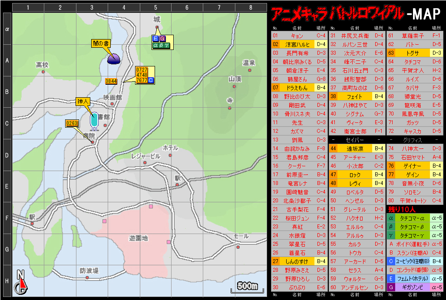Select the red dot marking モール
This screenshot has height=300, width=446.
pos(238,247)
